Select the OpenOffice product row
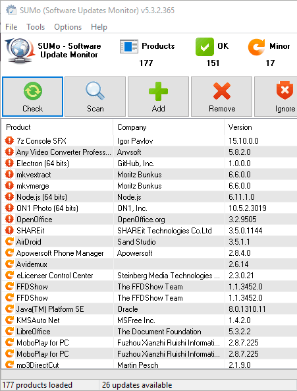This screenshot has width=297, height=391. [149, 220]
